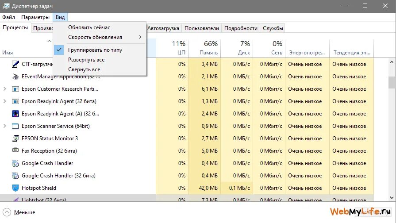
Task: Click the 0,1 МБ/с disk value
Action: pos(239,188)
